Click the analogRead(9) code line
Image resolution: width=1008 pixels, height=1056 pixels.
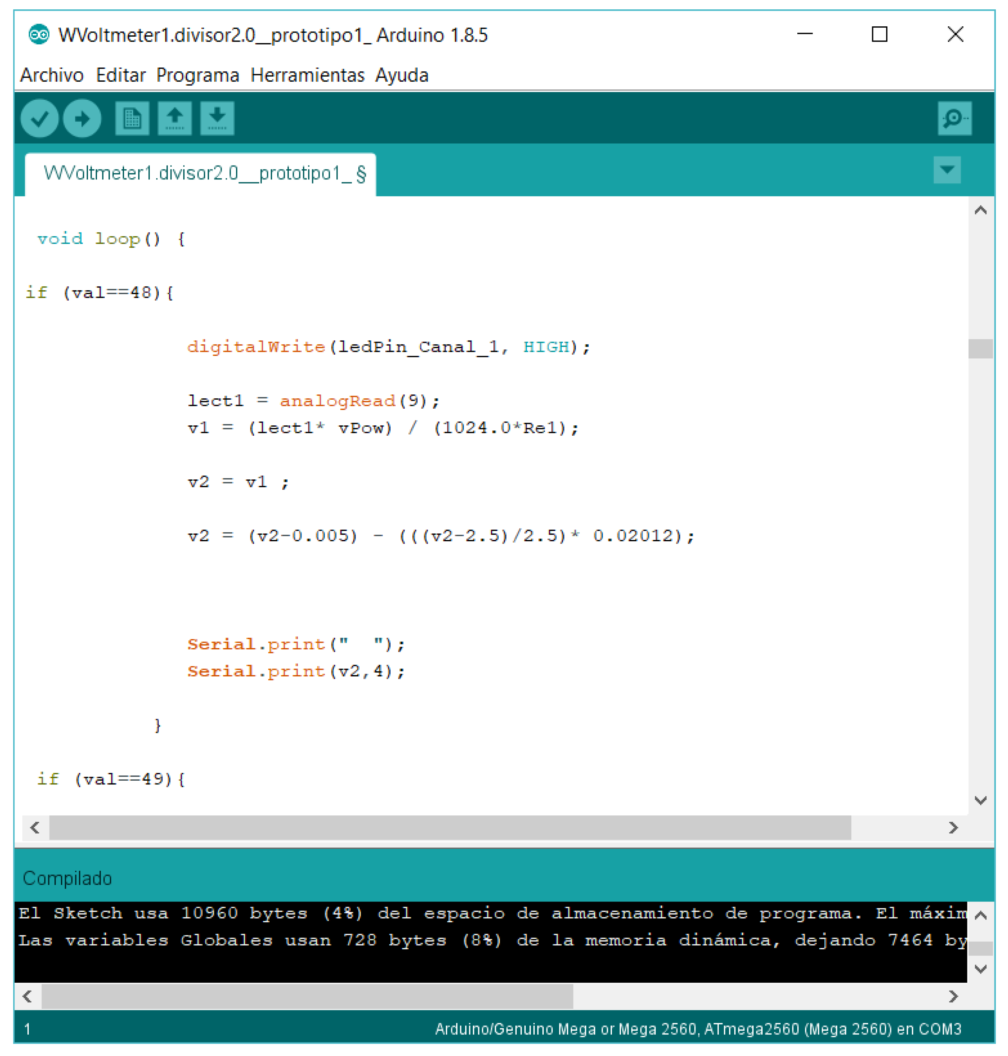click(x=313, y=401)
